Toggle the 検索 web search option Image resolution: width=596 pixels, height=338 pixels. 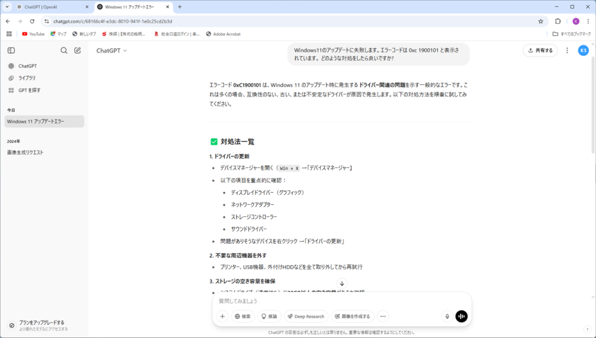[x=243, y=316]
